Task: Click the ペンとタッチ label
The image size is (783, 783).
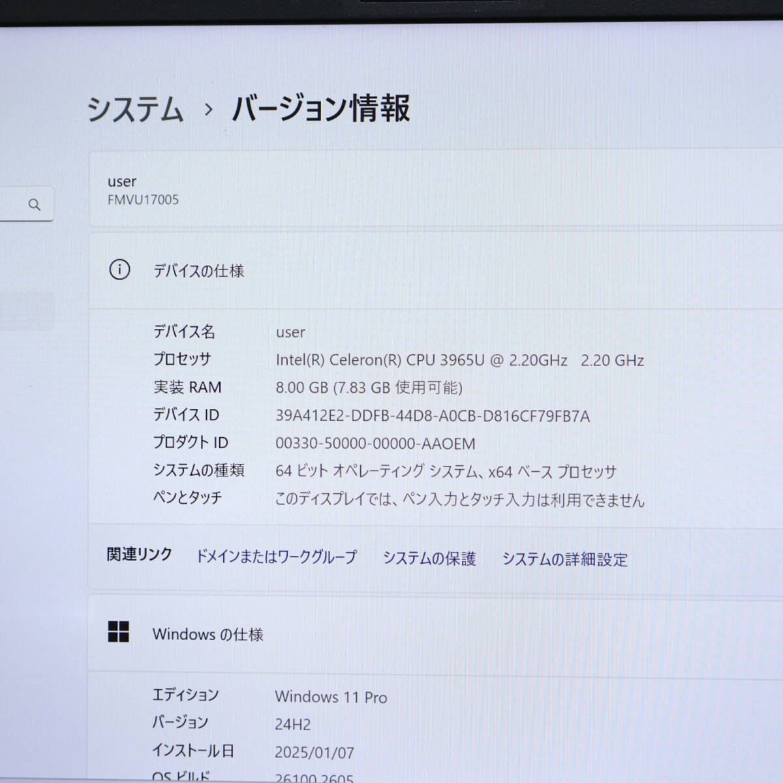Action: point(187,498)
